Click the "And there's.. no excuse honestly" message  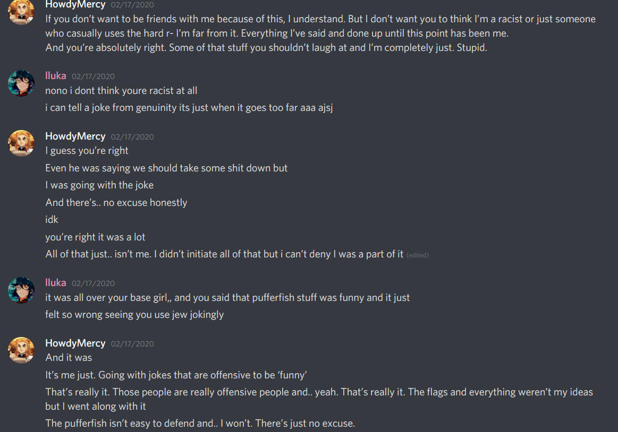(x=116, y=203)
